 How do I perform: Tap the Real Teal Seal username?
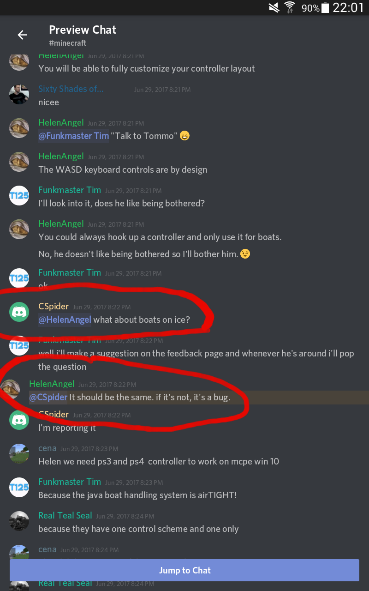pos(65,515)
